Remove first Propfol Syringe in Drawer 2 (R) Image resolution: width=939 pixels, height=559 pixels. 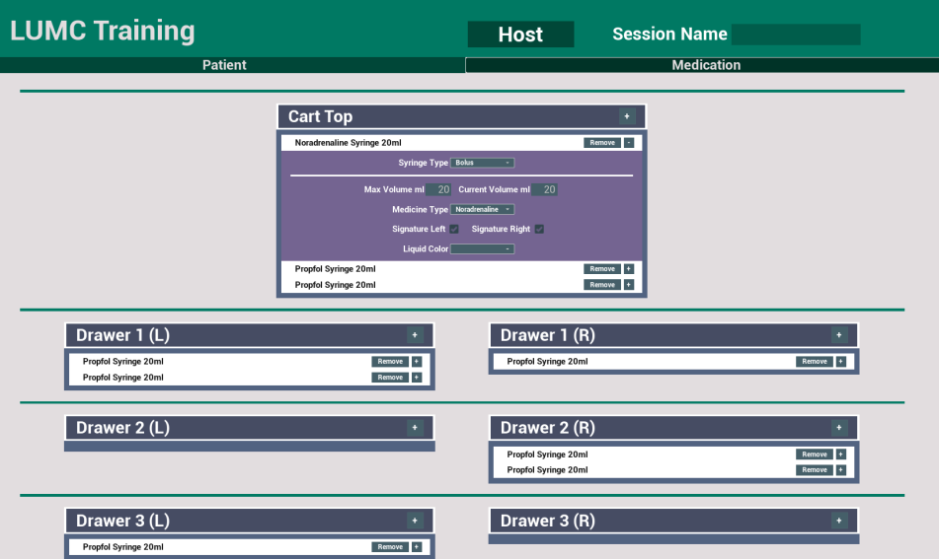[x=815, y=454]
